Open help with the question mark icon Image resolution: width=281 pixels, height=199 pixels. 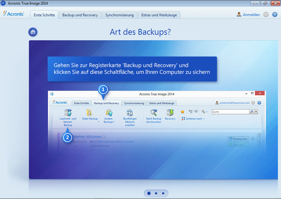275,14
